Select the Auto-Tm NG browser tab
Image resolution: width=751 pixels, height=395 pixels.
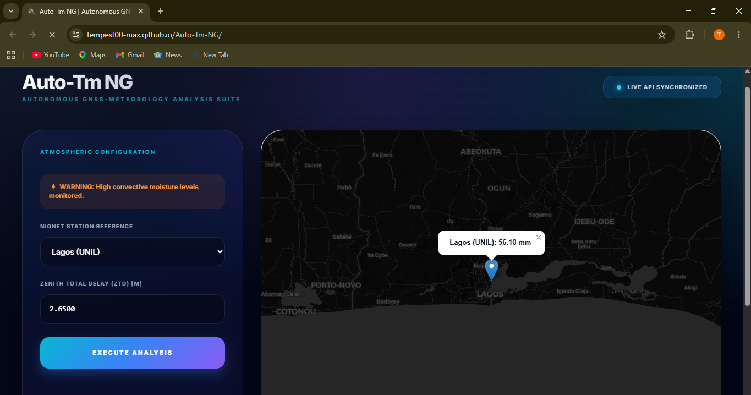(85, 11)
